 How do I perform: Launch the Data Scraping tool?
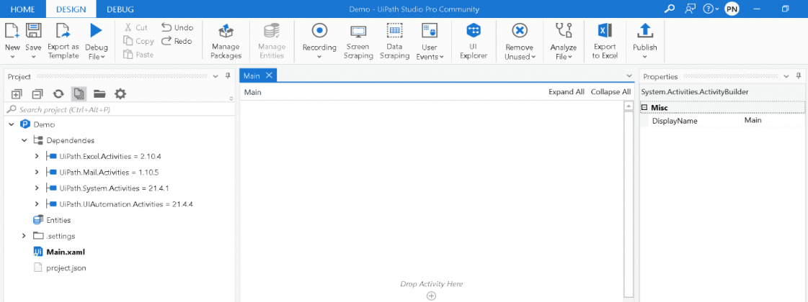click(394, 40)
